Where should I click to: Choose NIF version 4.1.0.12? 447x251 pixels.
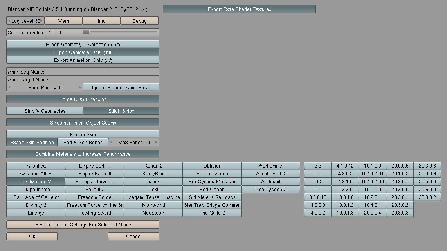(345, 166)
